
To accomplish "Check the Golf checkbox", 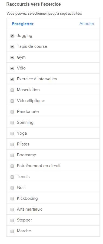I will (x=12, y=188).
